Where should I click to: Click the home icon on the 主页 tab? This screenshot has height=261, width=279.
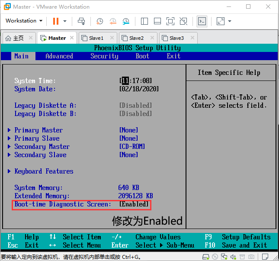[x=8, y=38]
